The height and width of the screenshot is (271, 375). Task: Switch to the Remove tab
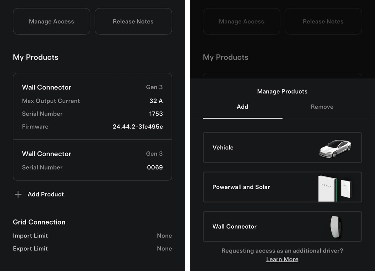coord(322,107)
